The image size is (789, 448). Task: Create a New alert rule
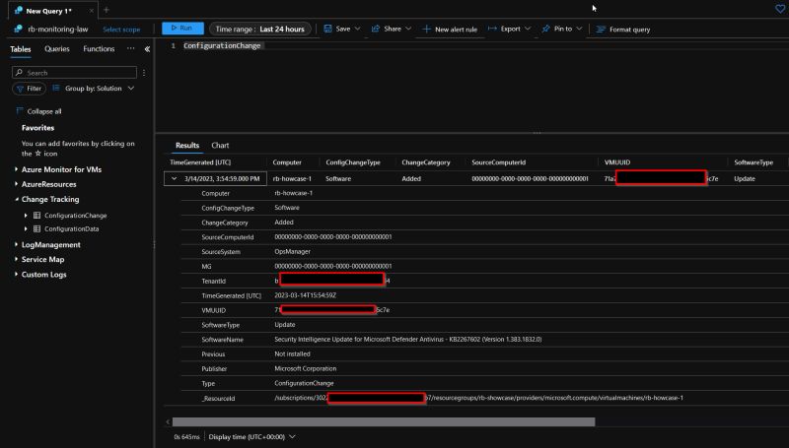(x=450, y=30)
